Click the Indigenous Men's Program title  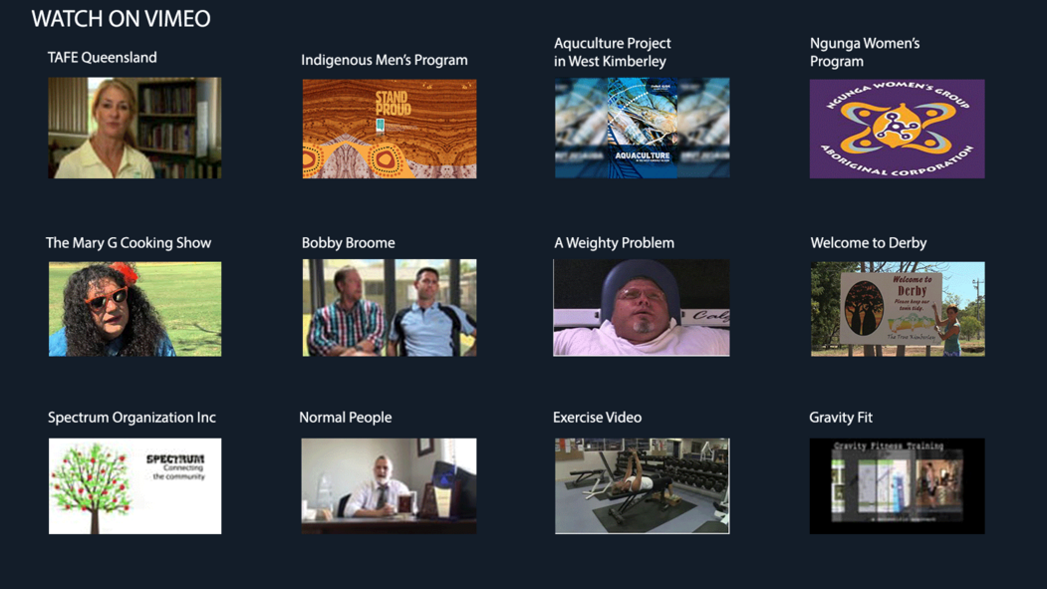384,60
